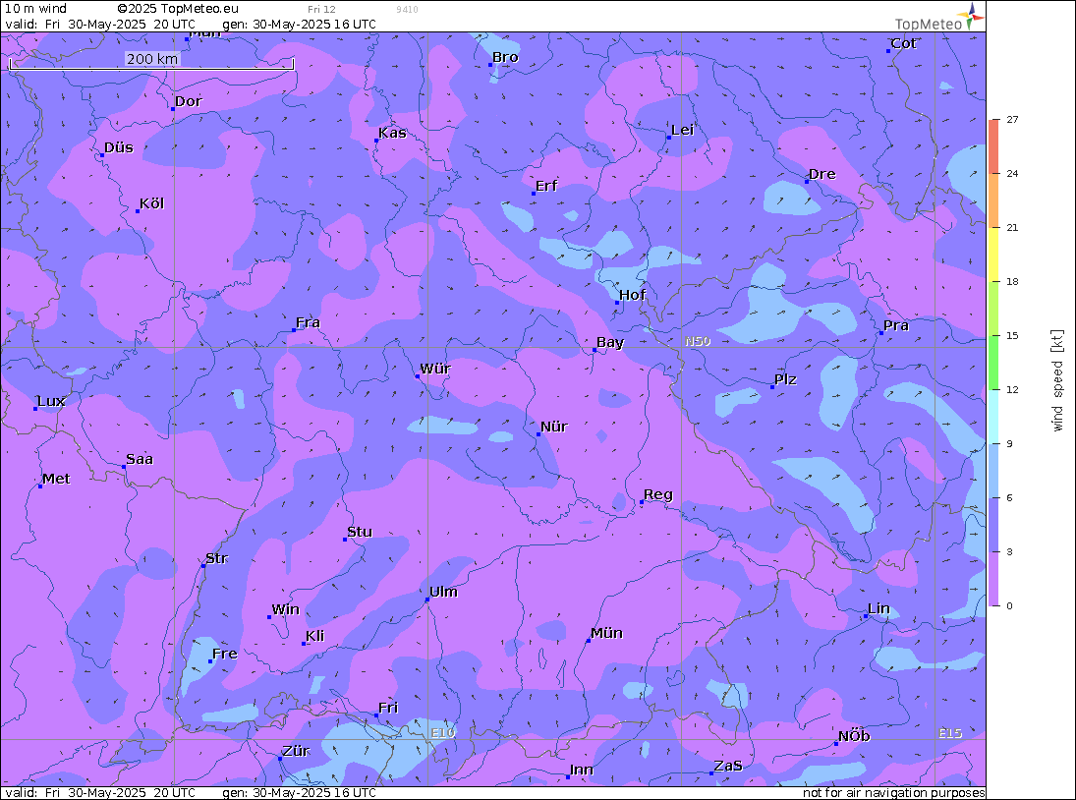Select the Bay city label
Viewport: 1076px width, 800px height.
(610, 343)
